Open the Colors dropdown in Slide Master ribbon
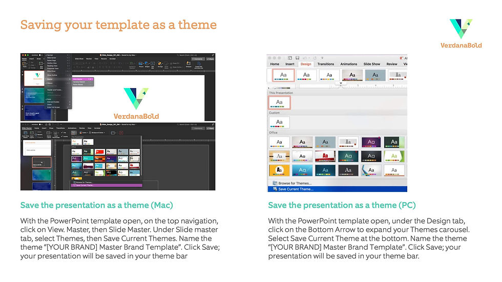The width and height of the screenshot is (502, 282). tap(84, 133)
